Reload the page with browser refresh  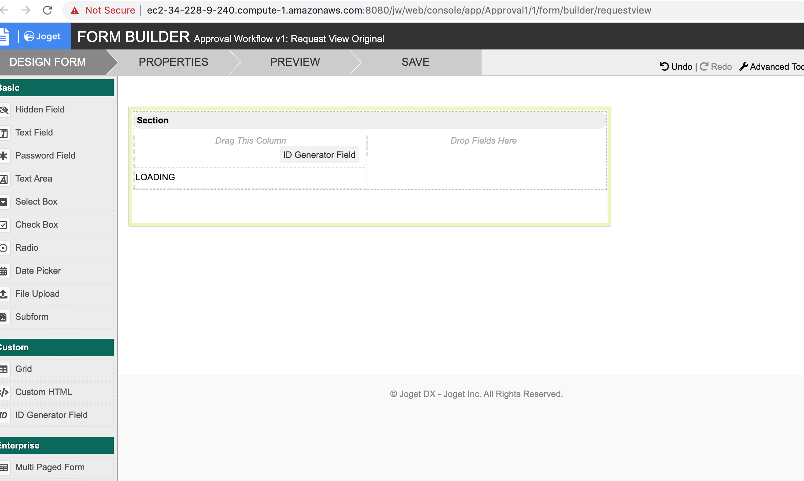pyautogui.click(x=47, y=10)
